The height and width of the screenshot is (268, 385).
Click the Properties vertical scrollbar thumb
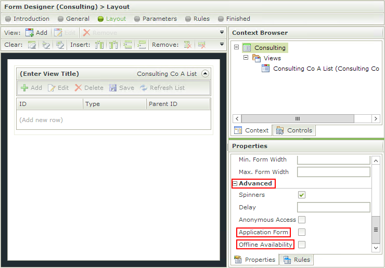376,230
